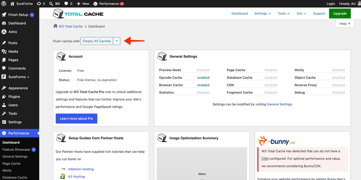Go to Dashboard in the plugin header
The width and height of the screenshot is (361, 180).
240,14
